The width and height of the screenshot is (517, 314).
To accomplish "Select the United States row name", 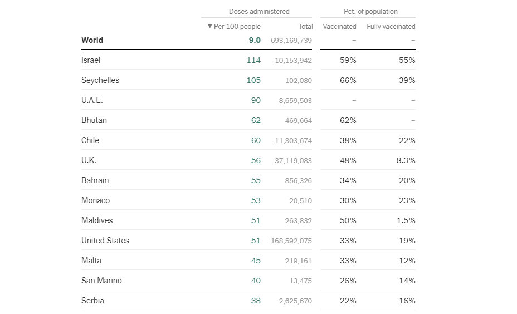I will (105, 241).
